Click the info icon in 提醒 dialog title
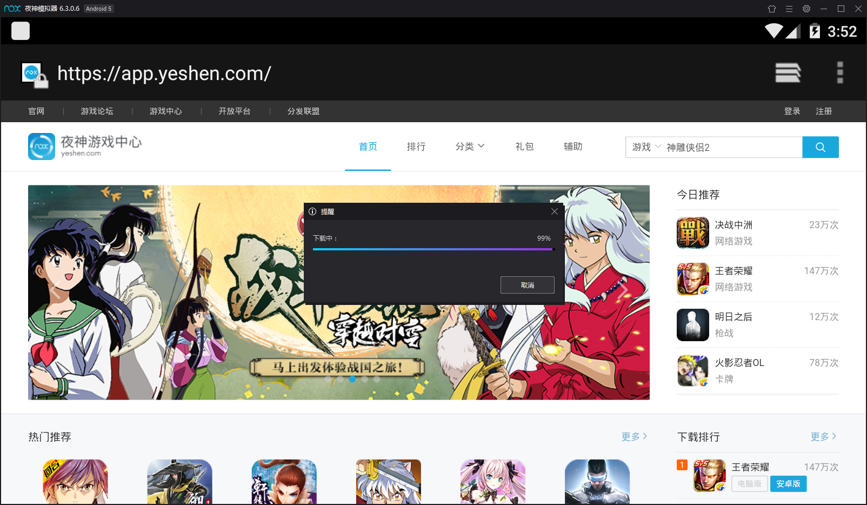The height and width of the screenshot is (505, 867). pos(312,211)
